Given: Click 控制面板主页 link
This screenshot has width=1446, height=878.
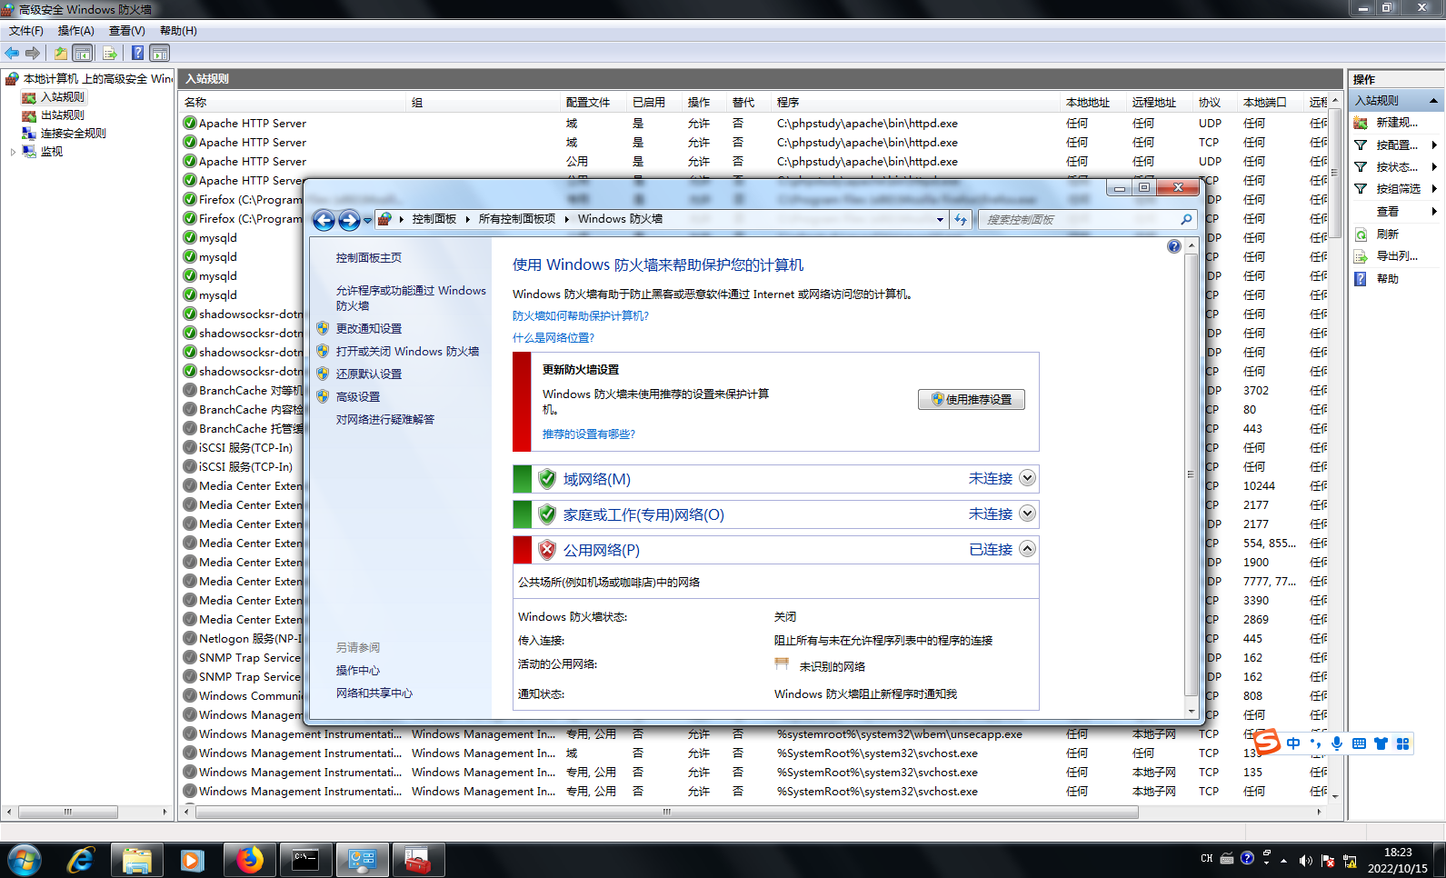Looking at the screenshot, I should point(369,258).
